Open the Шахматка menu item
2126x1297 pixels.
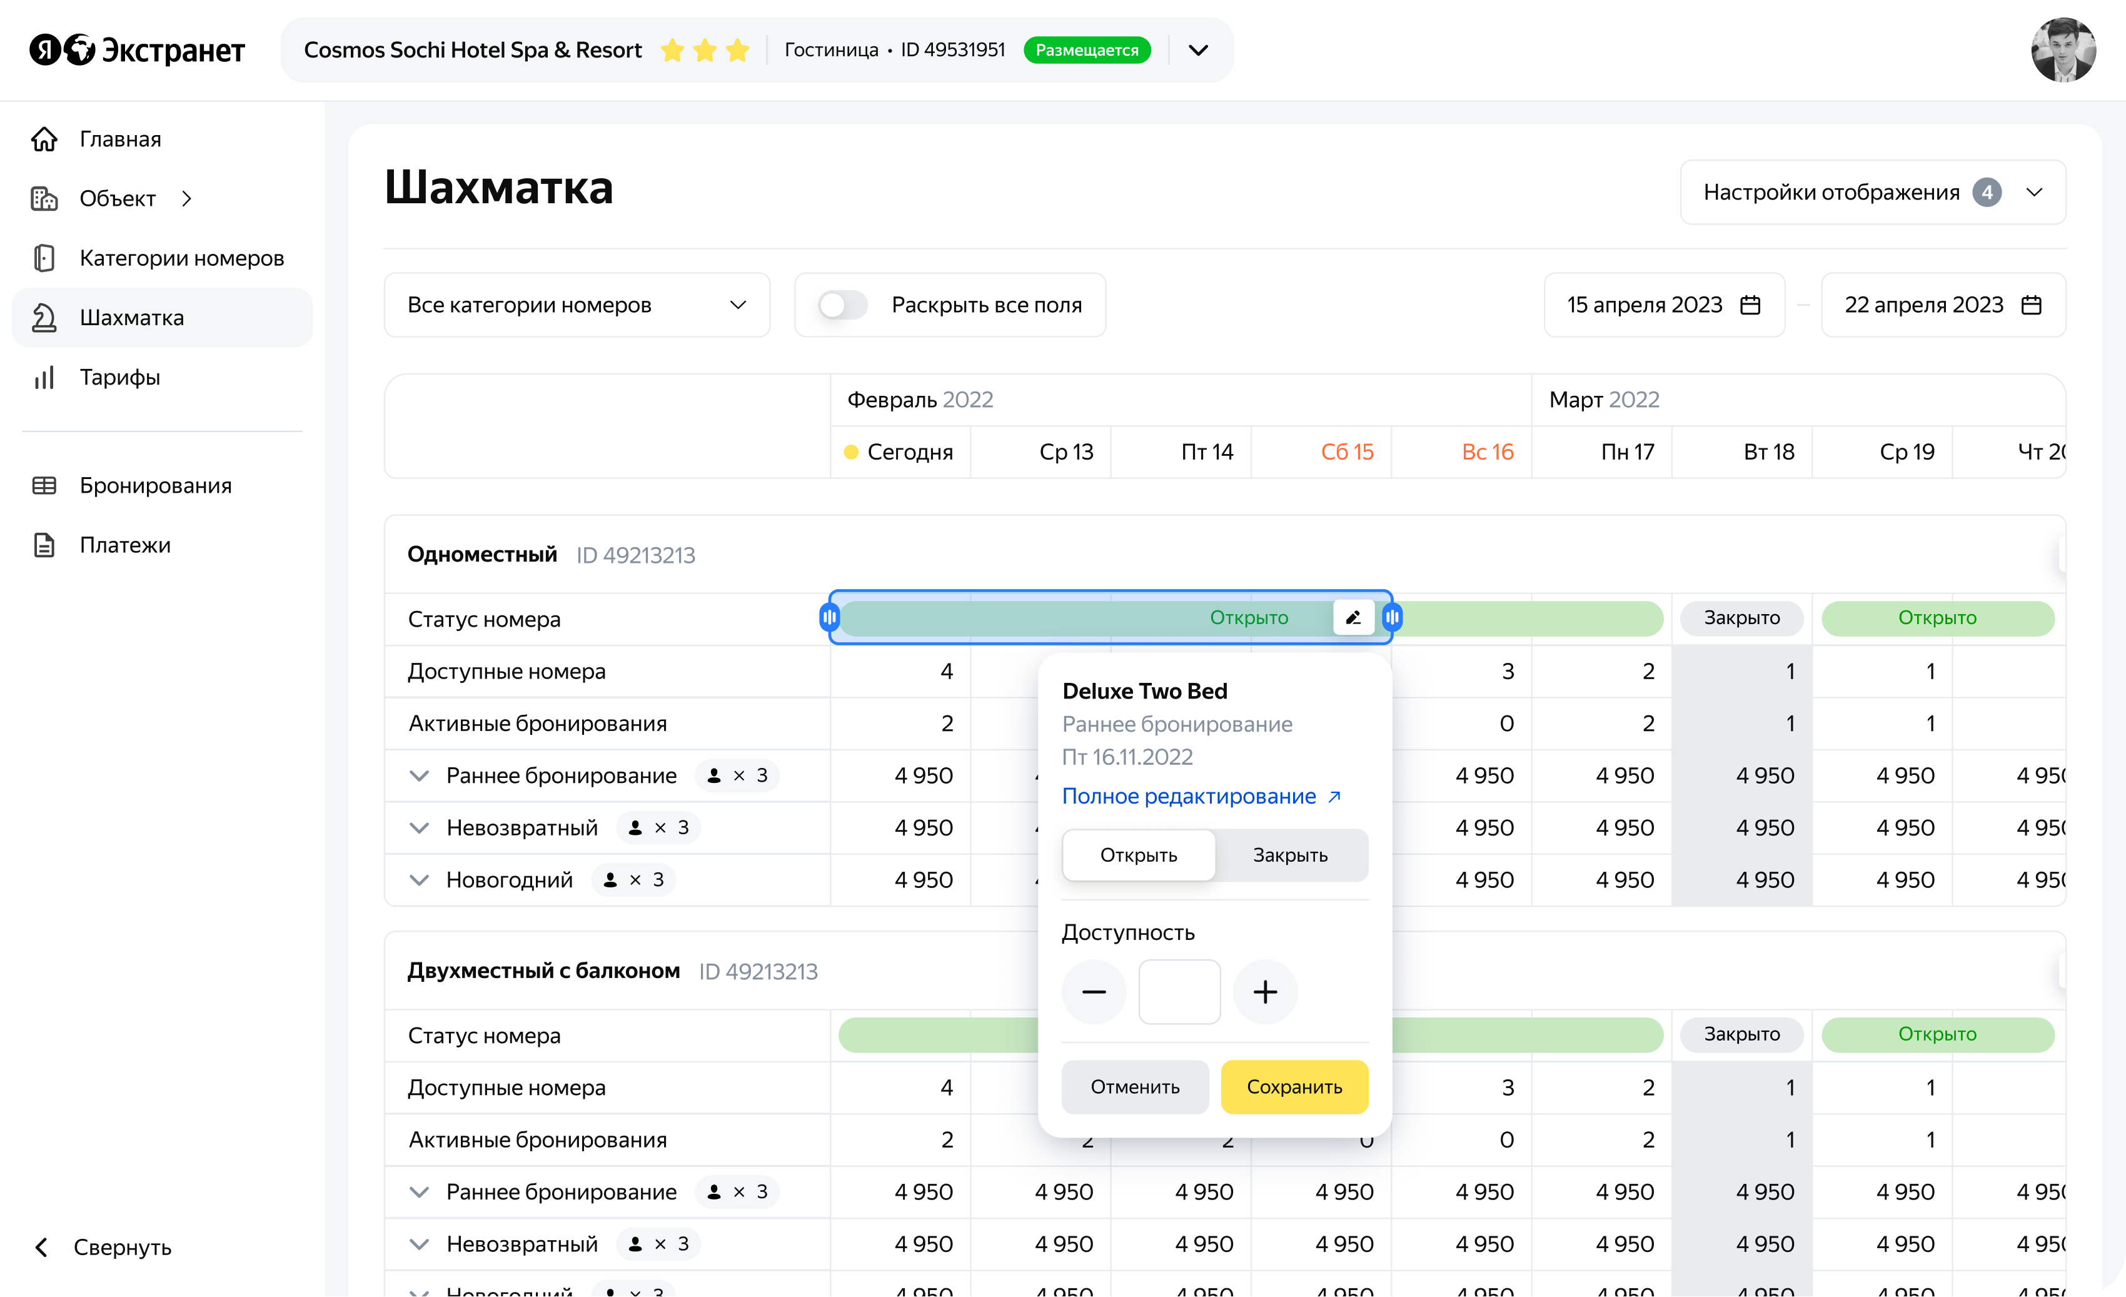click(x=131, y=318)
